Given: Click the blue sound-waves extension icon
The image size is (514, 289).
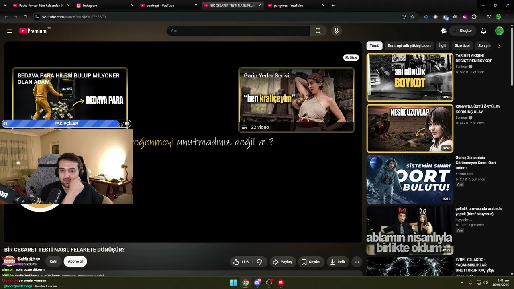Looking at the screenshot, I should click(426, 17).
